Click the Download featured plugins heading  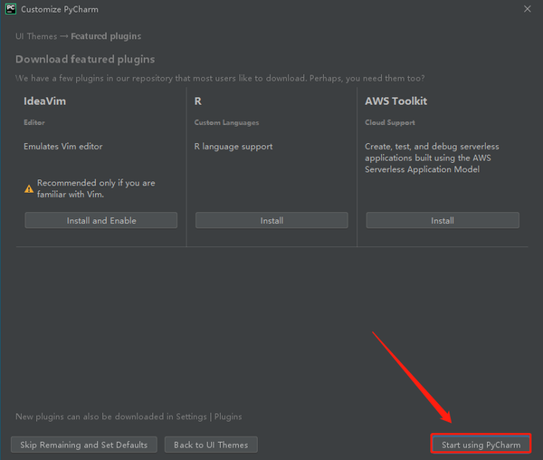[85, 59]
